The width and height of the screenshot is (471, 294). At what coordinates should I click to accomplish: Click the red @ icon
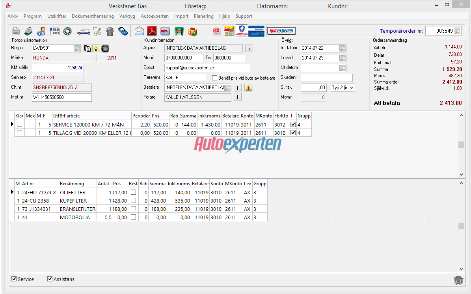point(216,31)
